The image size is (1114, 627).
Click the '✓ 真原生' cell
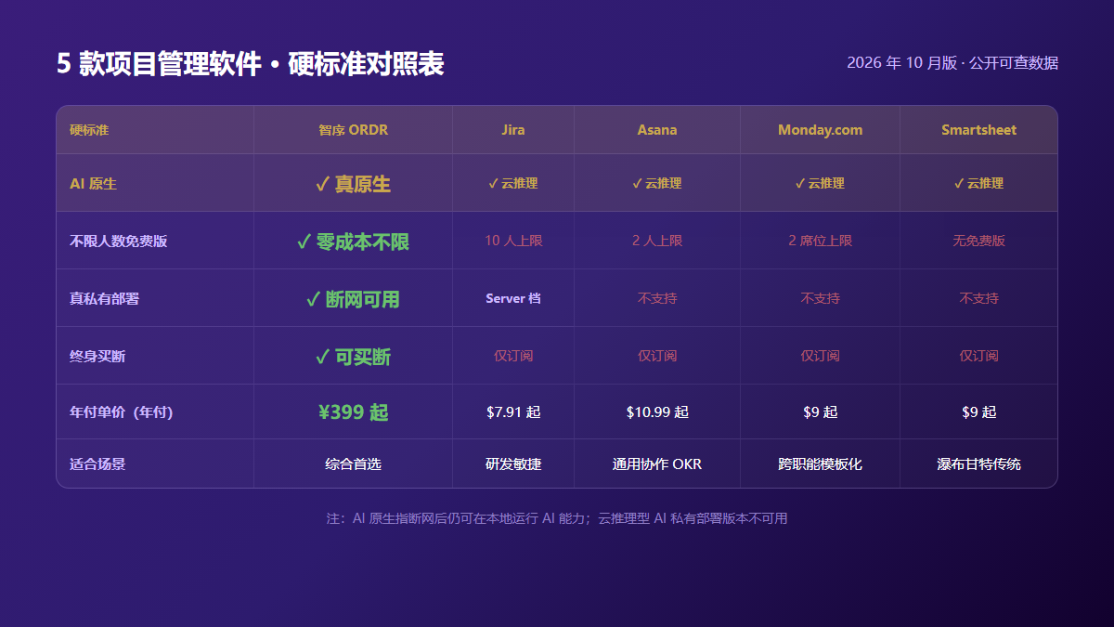click(x=353, y=184)
